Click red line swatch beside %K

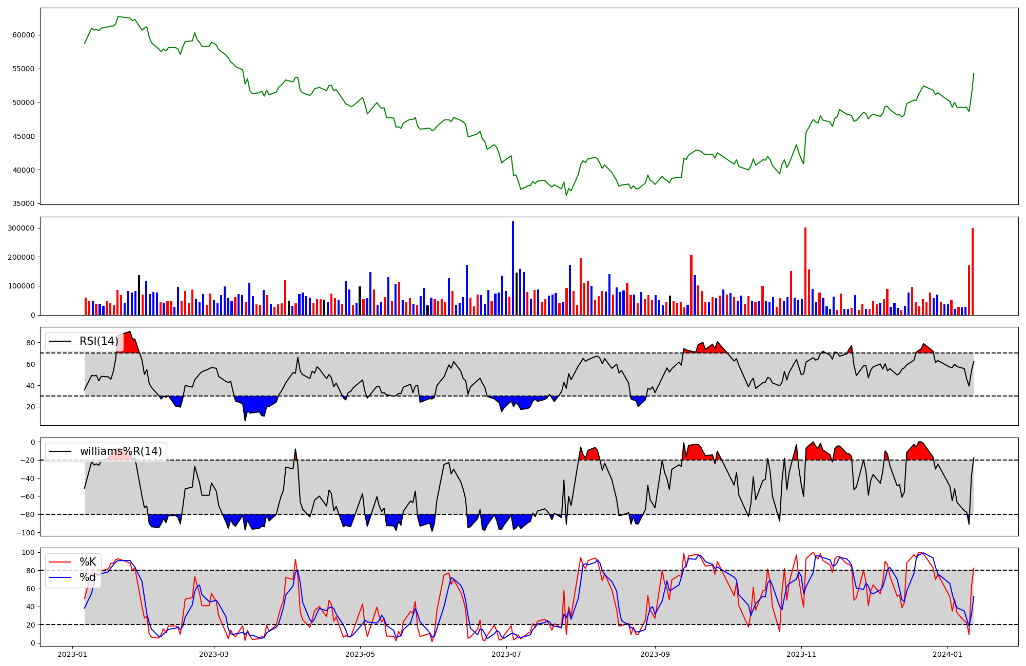pos(60,562)
